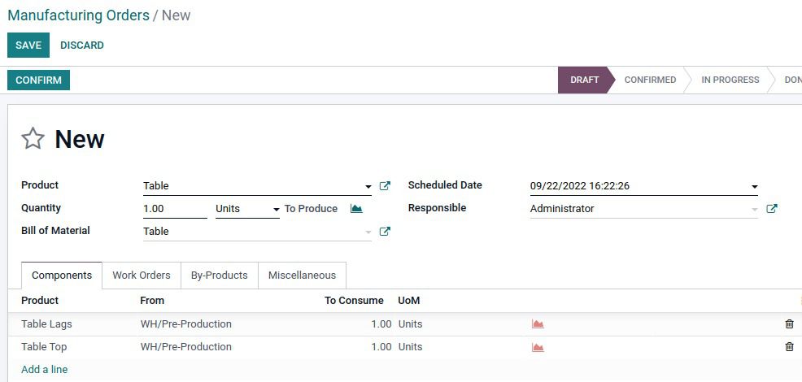Open the Scheduled Date picker dropdown
The image size is (802, 382).
[755, 187]
